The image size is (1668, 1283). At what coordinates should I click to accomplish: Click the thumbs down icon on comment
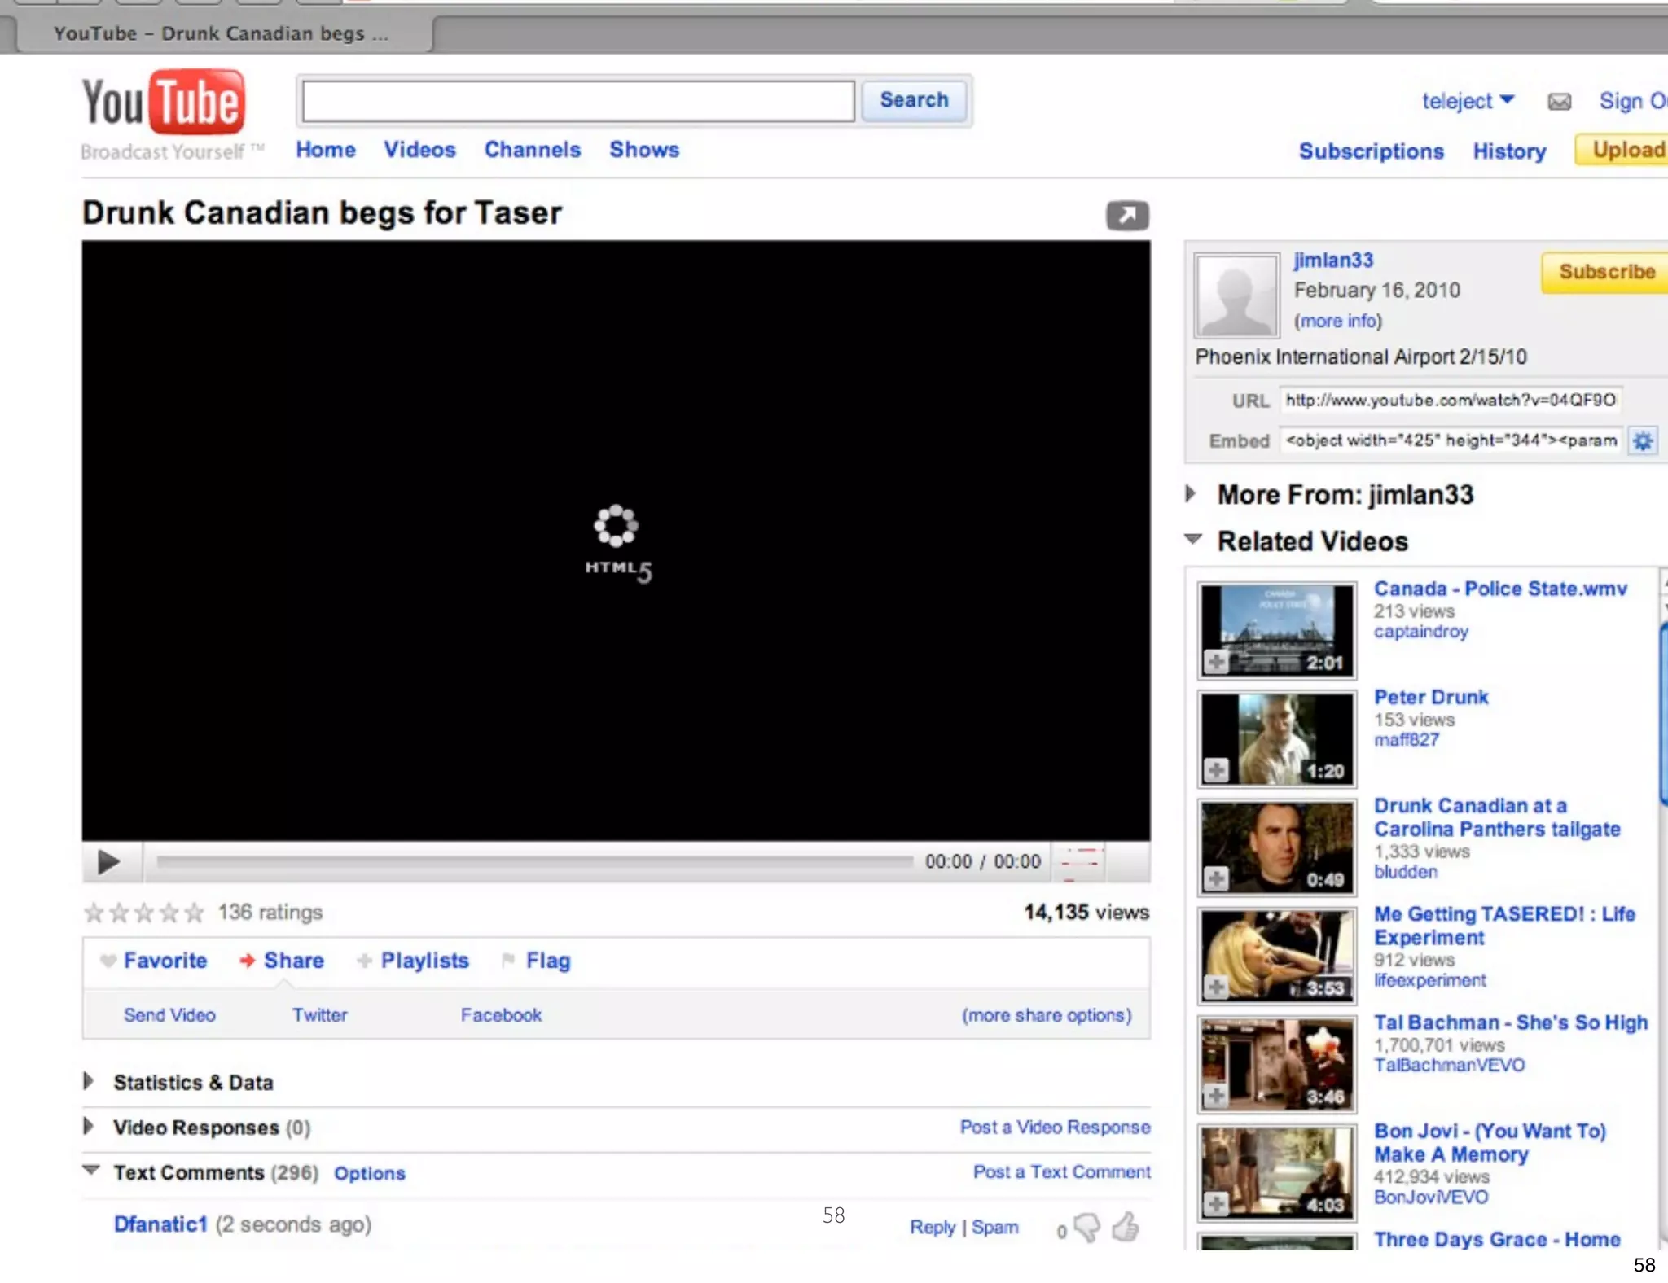tap(1087, 1227)
